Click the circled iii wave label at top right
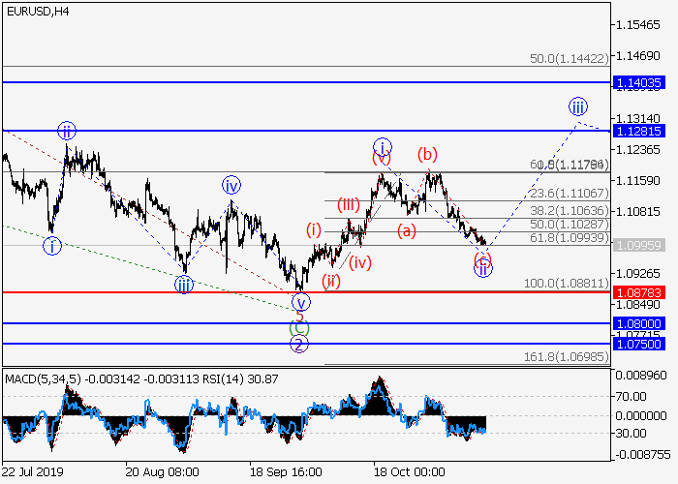The image size is (678, 484). [x=578, y=106]
